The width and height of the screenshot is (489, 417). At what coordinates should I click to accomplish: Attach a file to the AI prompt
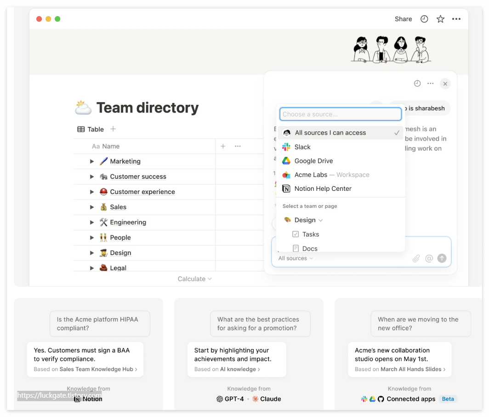(x=416, y=258)
